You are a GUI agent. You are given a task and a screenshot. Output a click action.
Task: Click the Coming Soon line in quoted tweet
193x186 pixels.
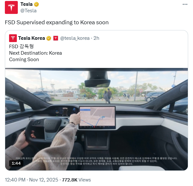(x=24, y=60)
